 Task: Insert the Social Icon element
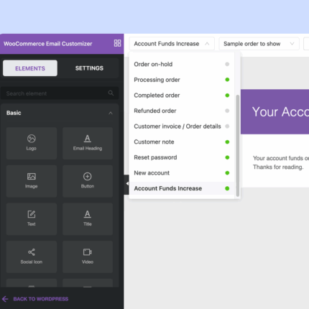[x=32, y=257]
